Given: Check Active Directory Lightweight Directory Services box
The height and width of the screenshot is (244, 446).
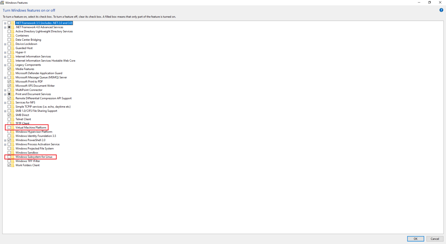Looking at the screenshot, I should tap(9, 31).
